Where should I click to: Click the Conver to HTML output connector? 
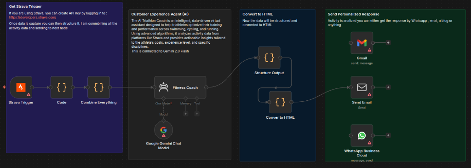[292, 102]
